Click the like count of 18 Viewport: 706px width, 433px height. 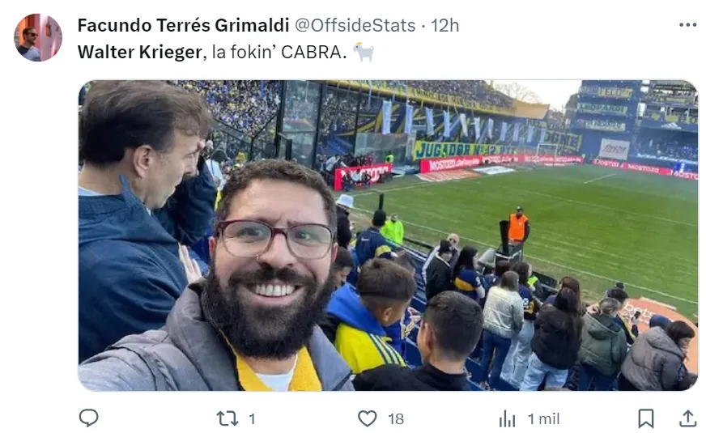point(396,419)
